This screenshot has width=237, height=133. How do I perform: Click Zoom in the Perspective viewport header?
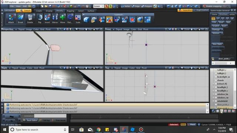[x=80, y=29]
